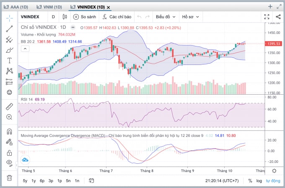The width and height of the screenshot is (285, 188).
Task: Set the range to 1n
Action: [x=77, y=181]
